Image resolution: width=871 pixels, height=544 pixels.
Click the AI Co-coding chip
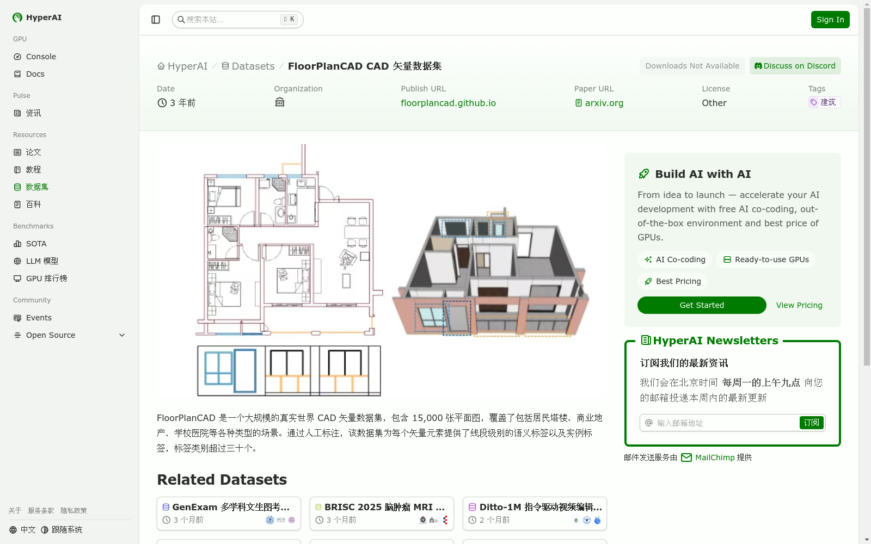click(674, 259)
